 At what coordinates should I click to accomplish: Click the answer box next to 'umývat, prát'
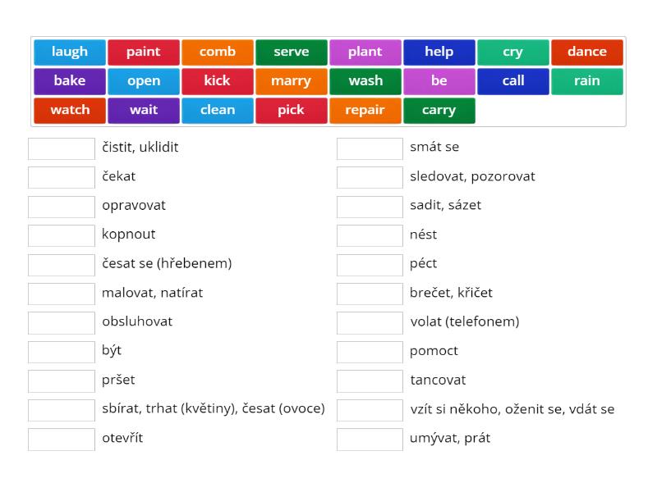coord(369,438)
